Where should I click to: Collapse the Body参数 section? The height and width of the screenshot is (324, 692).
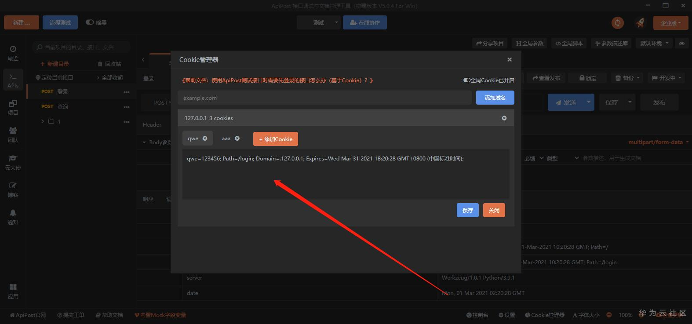pos(144,142)
